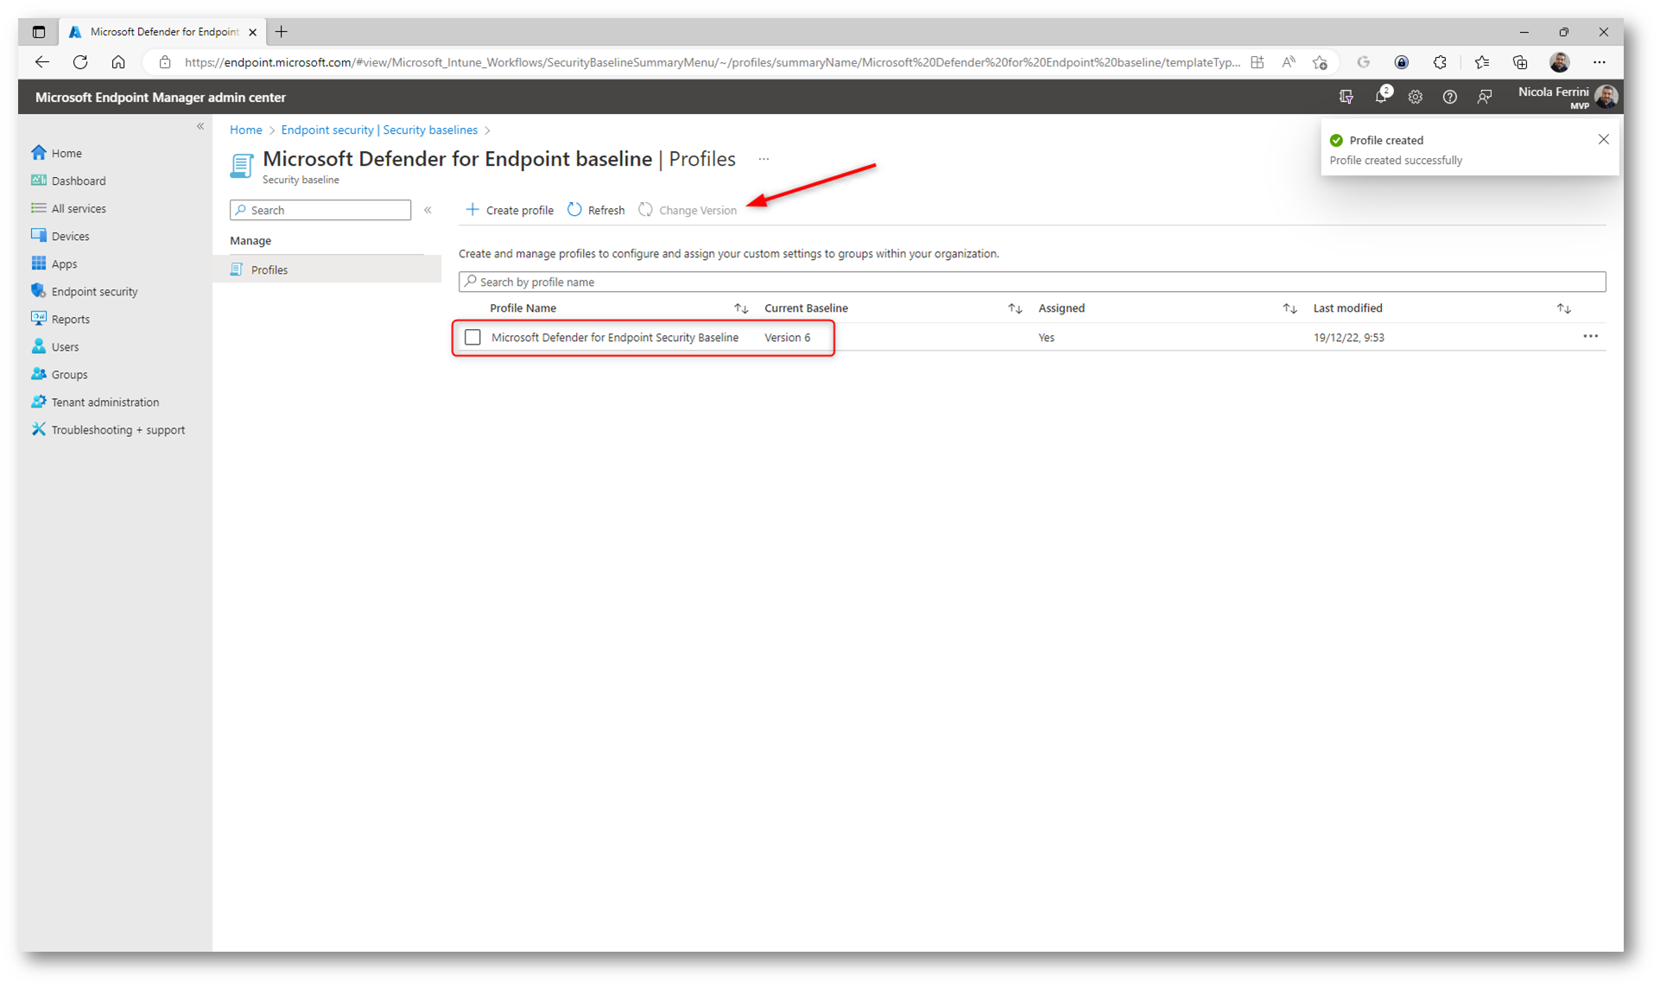Image resolution: width=1660 pixels, height=988 pixels.
Task: Open Endpoint security | Security baselines breadcrumb
Action: 379,130
